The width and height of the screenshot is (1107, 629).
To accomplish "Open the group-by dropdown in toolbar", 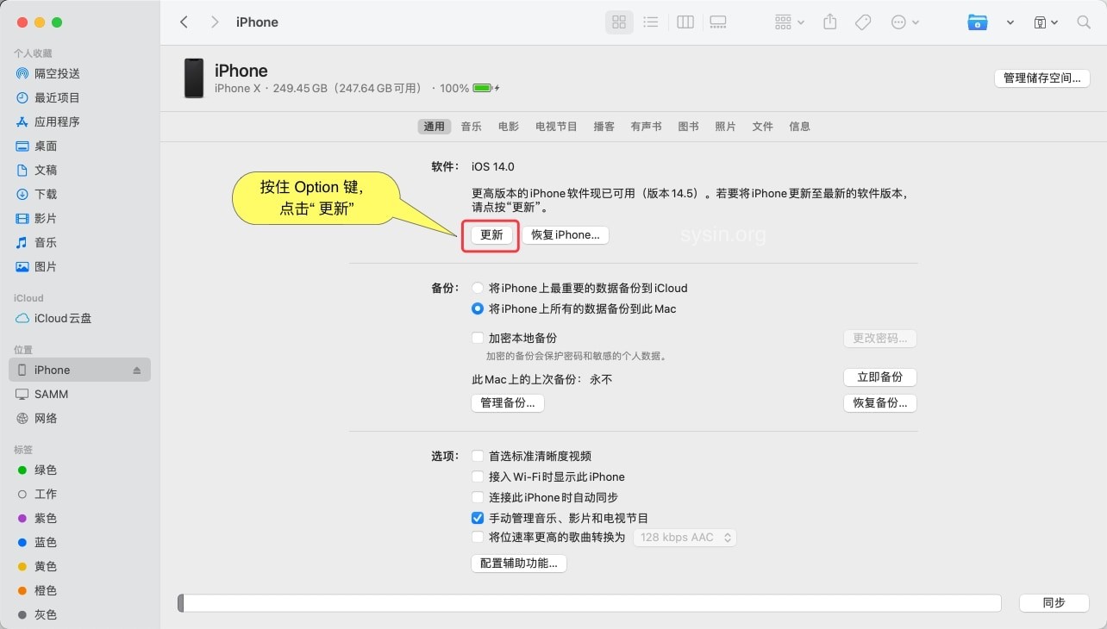I will pyautogui.click(x=789, y=22).
